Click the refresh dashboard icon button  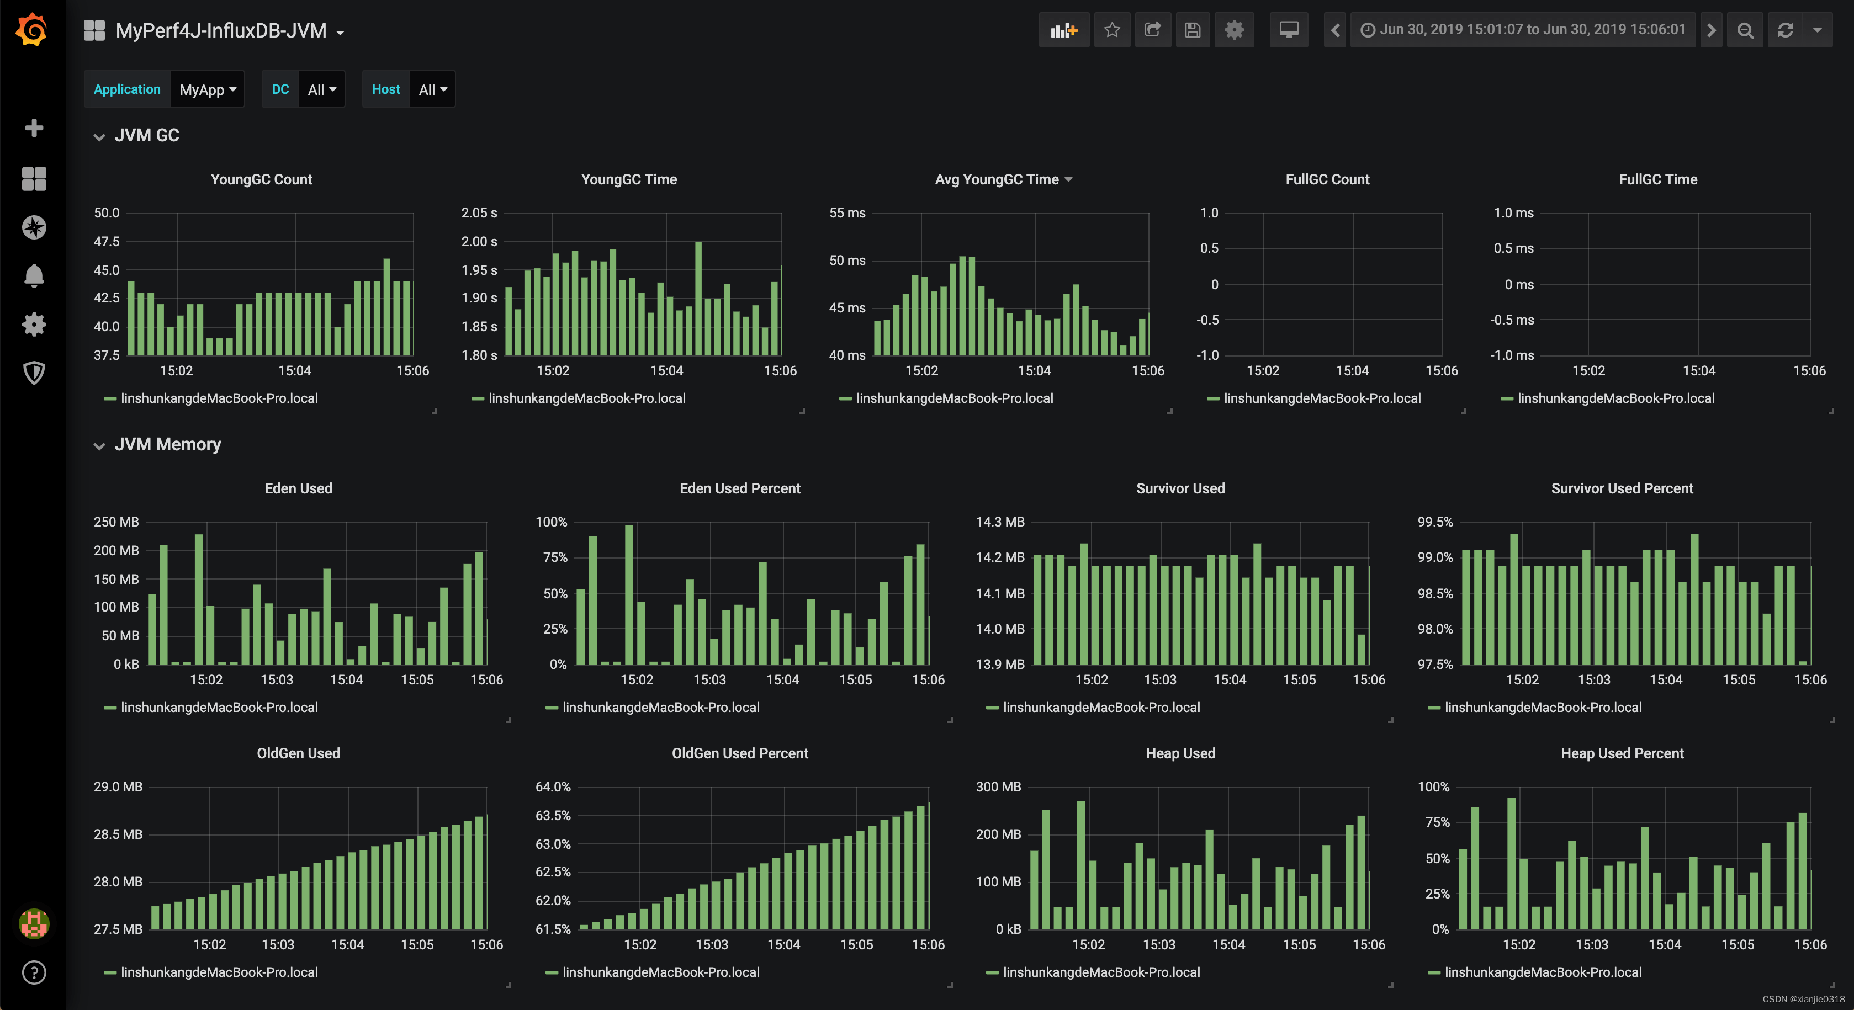pos(1787,30)
